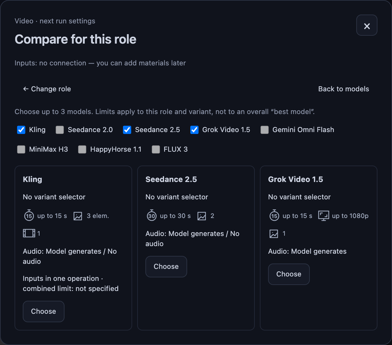Click the 'up to 1080p' text
The width and height of the screenshot is (392, 345).
pos(350,216)
